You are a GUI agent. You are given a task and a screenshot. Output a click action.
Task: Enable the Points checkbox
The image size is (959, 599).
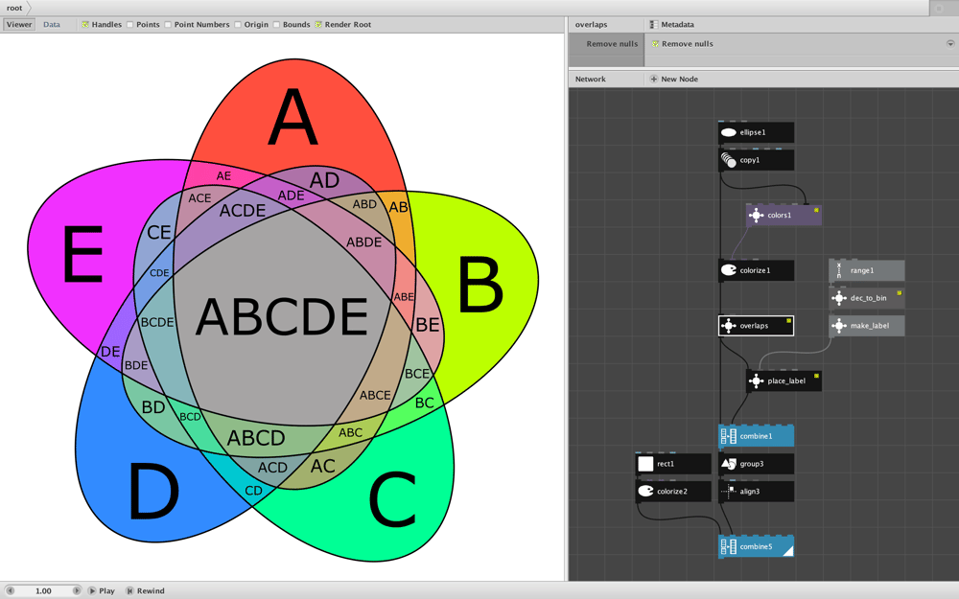pyautogui.click(x=130, y=25)
